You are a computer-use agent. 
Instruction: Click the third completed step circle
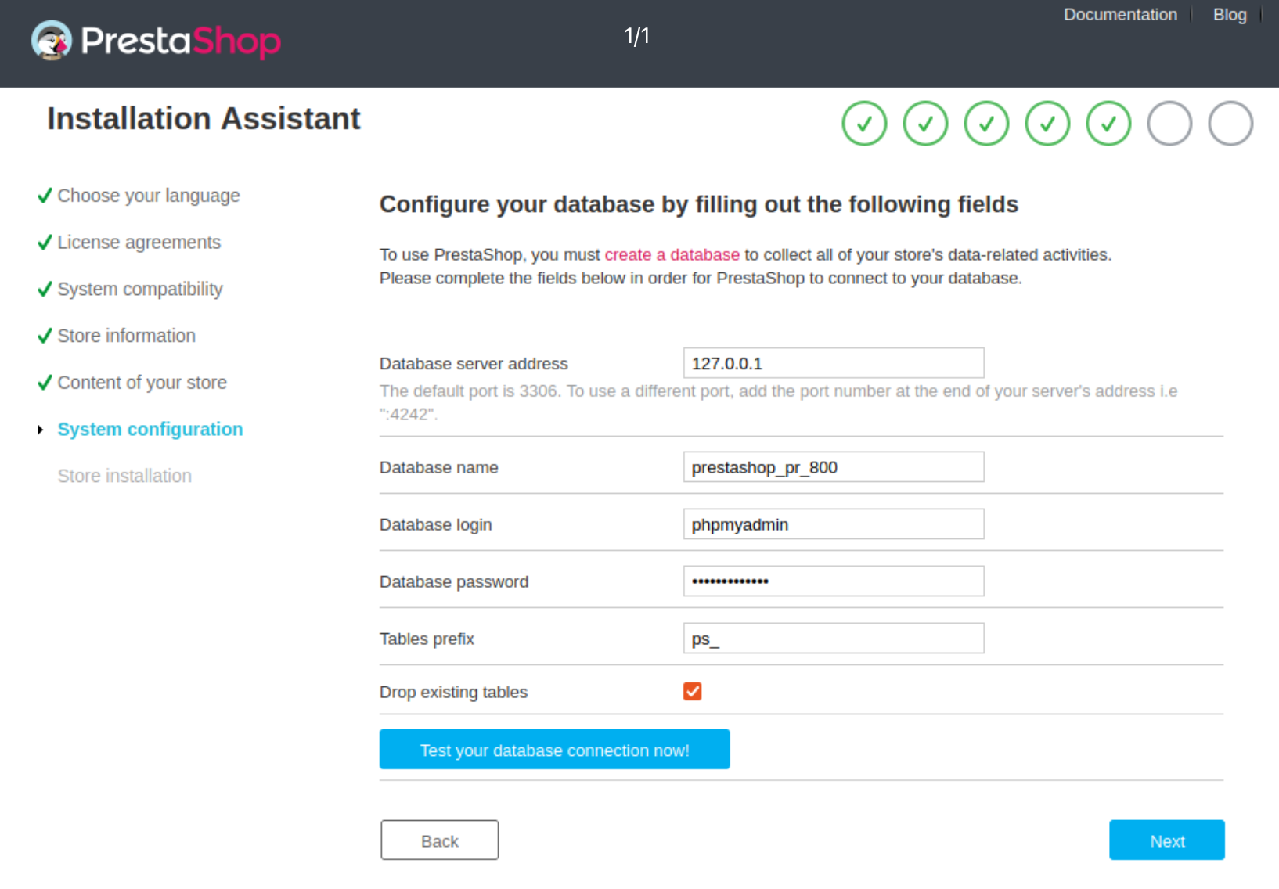tap(986, 124)
